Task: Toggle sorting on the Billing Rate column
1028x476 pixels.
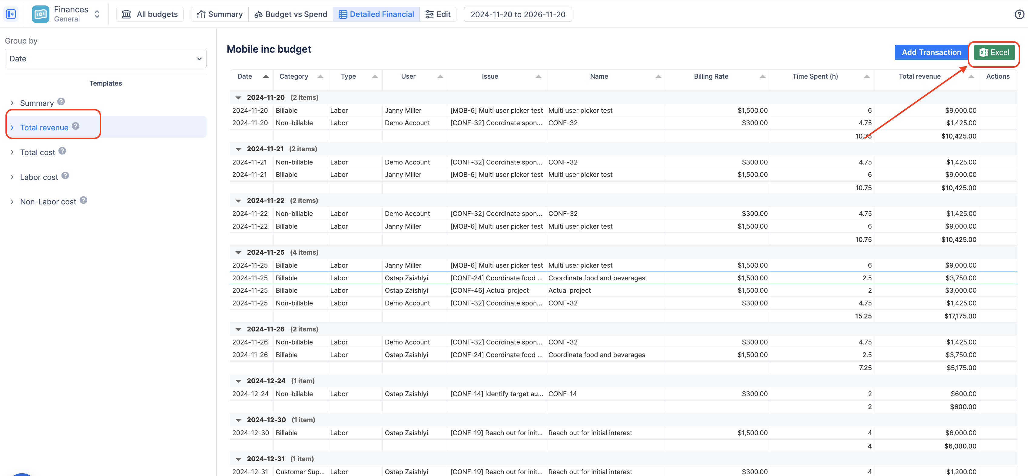Action: (763, 76)
